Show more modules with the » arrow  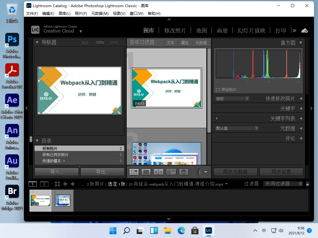[294, 31]
